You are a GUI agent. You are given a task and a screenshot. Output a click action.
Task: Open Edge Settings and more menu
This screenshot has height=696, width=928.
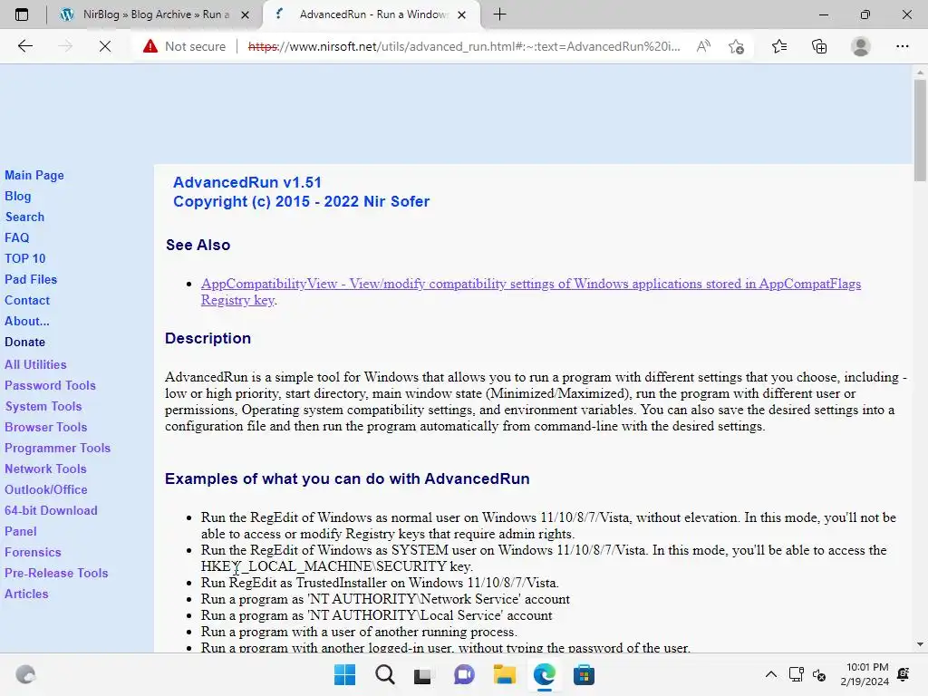coord(902,46)
